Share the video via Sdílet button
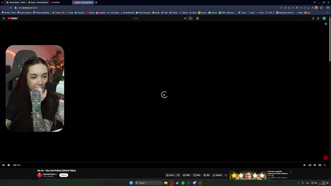The image size is (331, 186). pos(186,175)
